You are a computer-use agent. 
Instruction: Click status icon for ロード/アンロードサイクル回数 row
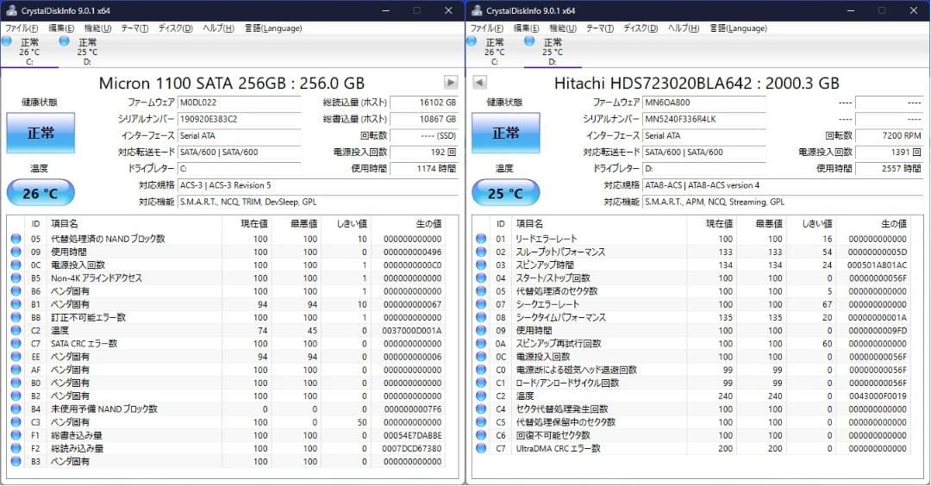click(481, 383)
